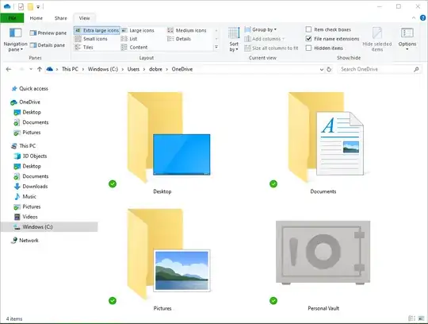Open the Customize Quick Access Toolbar dropdown
This screenshot has height=324, width=428.
point(38,6)
